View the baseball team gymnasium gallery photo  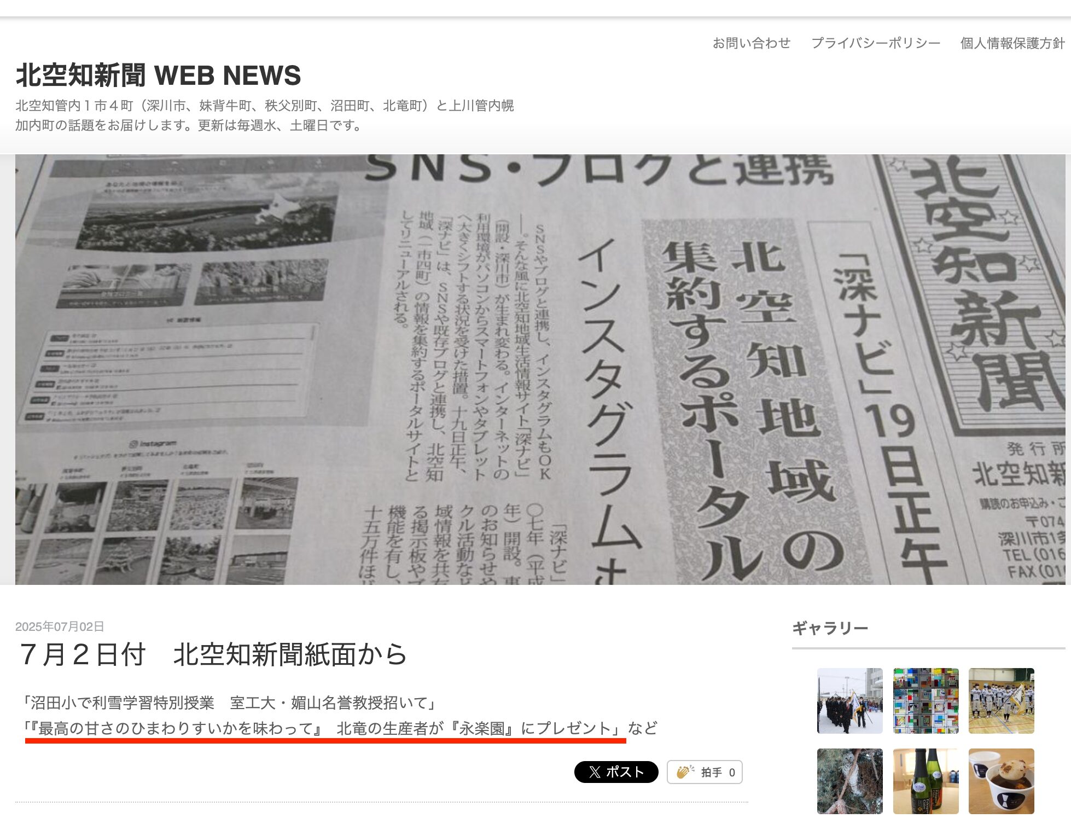(1001, 701)
